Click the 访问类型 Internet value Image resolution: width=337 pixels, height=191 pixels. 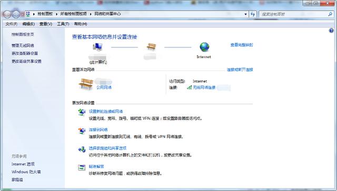tap(200, 81)
